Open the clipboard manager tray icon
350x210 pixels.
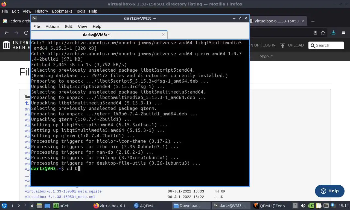tap(319, 206)
